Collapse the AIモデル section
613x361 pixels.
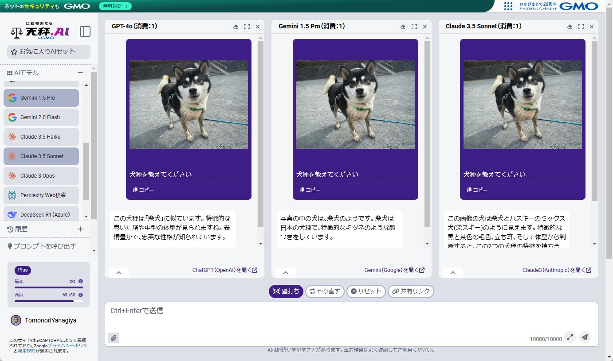click(x=80, y=72)
